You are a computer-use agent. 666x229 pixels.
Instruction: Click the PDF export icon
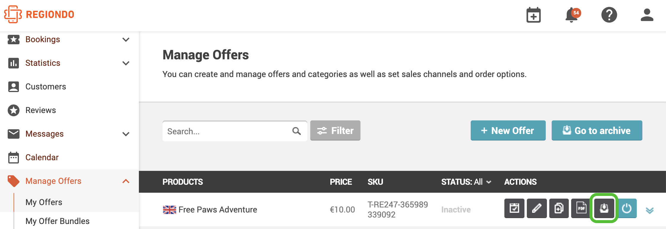click(581, 208)
